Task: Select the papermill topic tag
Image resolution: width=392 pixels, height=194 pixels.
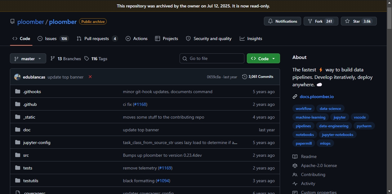Action: pyautogui.click(x=304, y=143)
